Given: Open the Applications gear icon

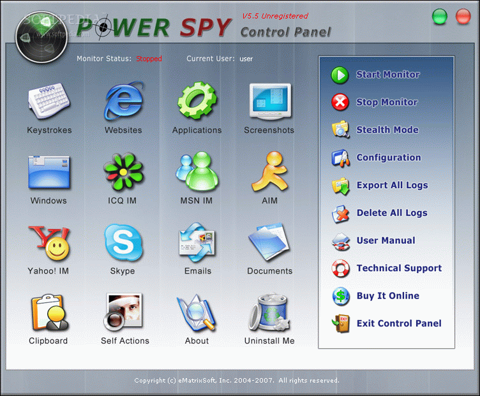Looking at the screenshot, I should point(197,100).
